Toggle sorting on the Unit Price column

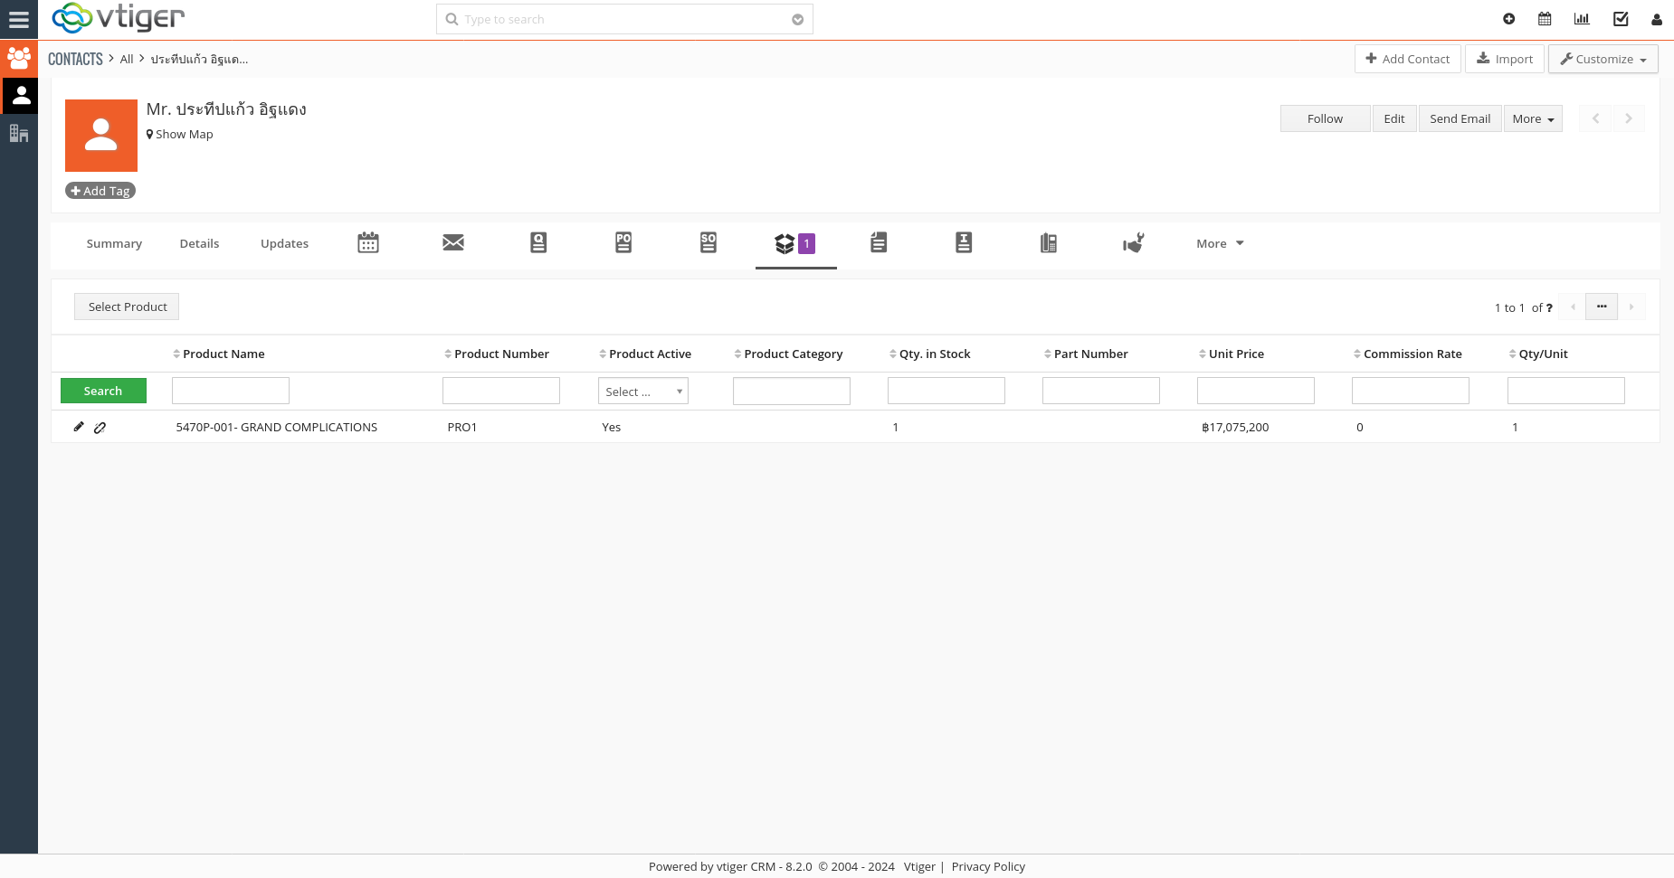coord(1203,354)
